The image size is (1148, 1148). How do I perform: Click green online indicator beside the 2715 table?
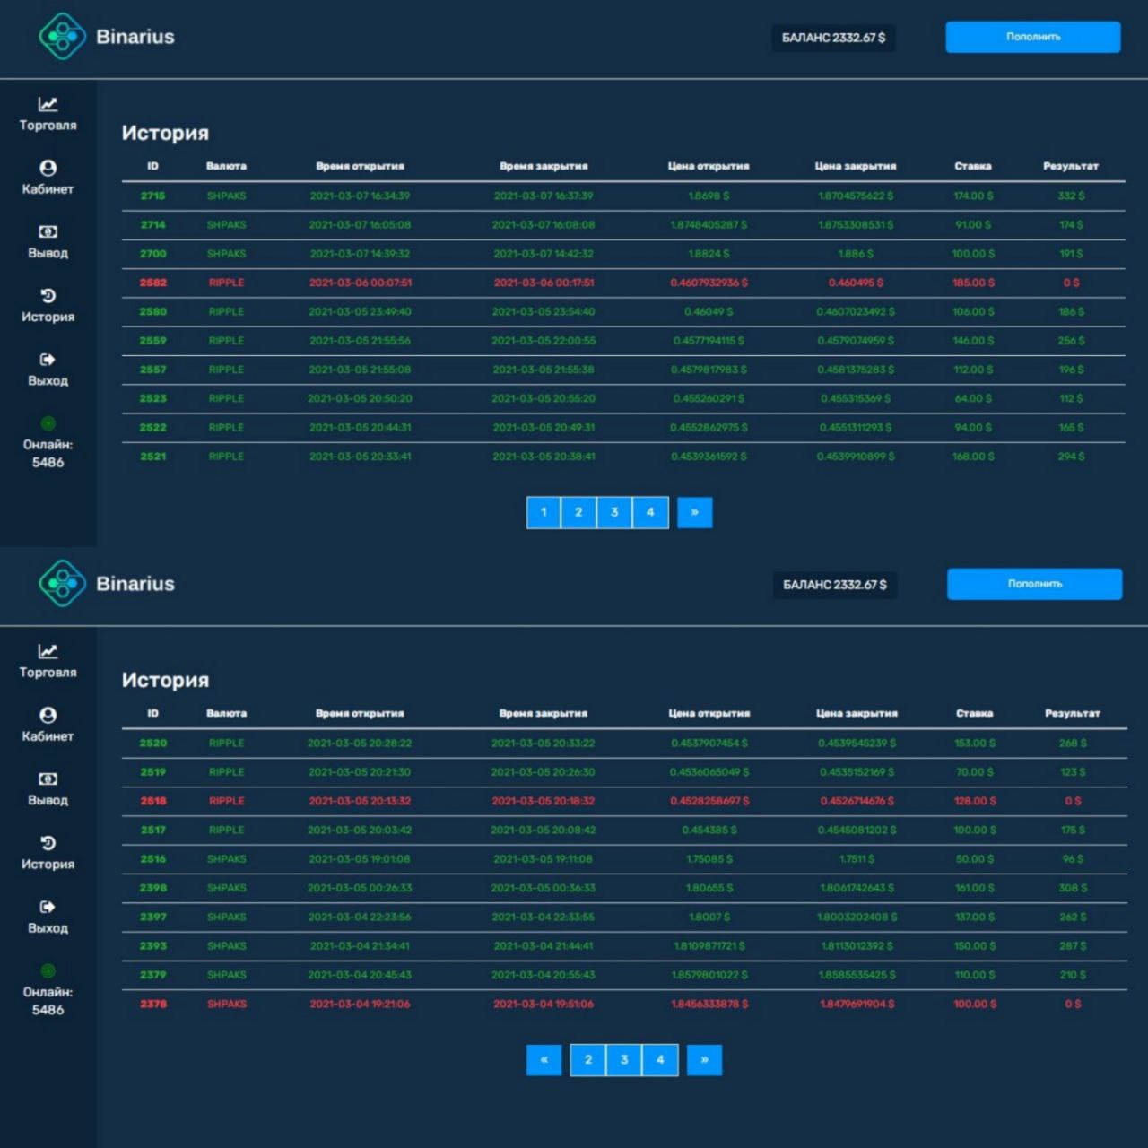[x=48, y=423]
